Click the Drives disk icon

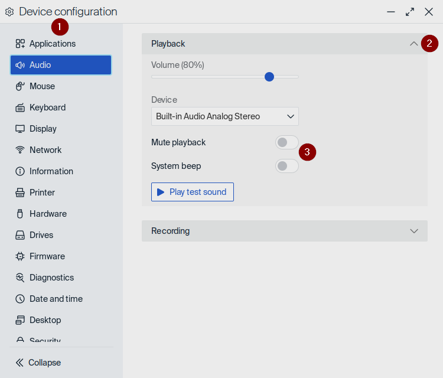(20, 235)
